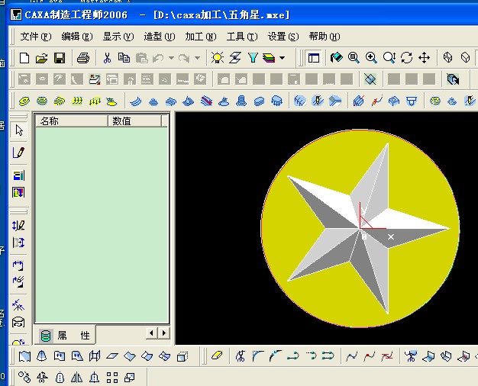Click the Cut scissors icon
This screenshot has height=386, width=478.
(x=107, y=57)
